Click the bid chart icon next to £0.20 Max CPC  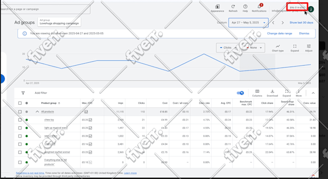tap(90, 136)
